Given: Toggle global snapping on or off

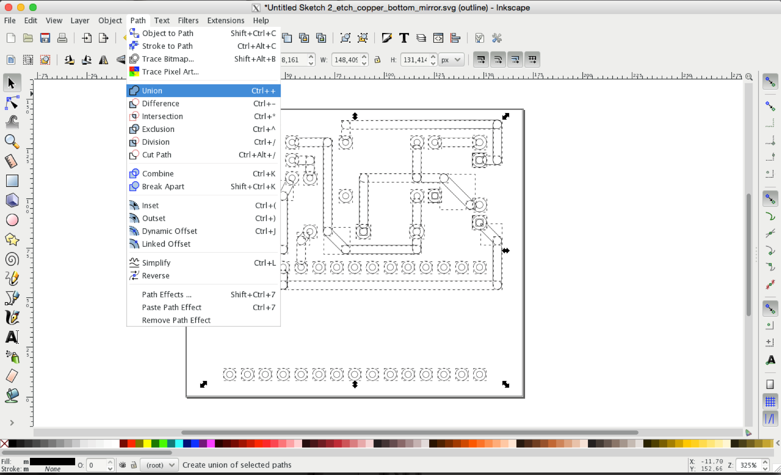Looking at the screenshot, I should click(770, 81).
